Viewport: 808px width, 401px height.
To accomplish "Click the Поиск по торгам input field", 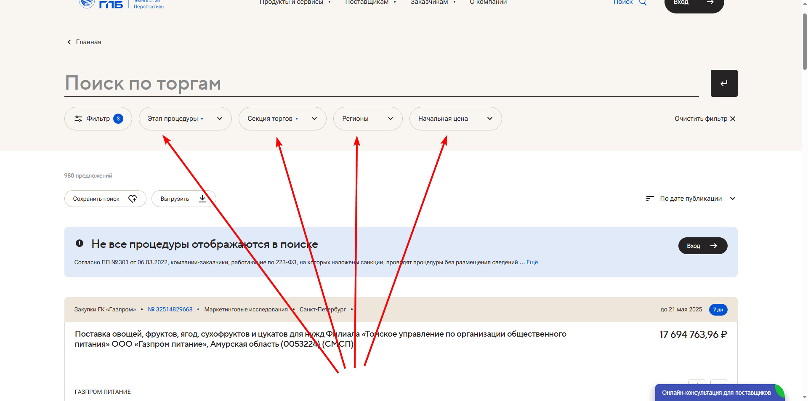I will [381, 83].
